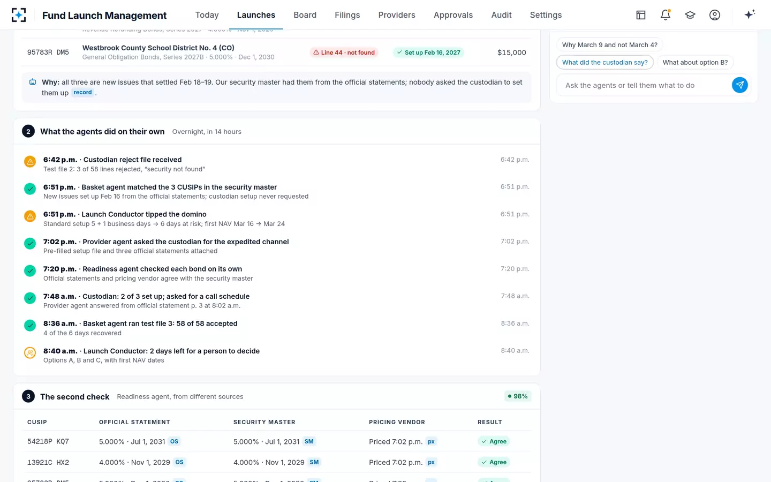Open the graduation cap learning icon

(x=690, y=15)
